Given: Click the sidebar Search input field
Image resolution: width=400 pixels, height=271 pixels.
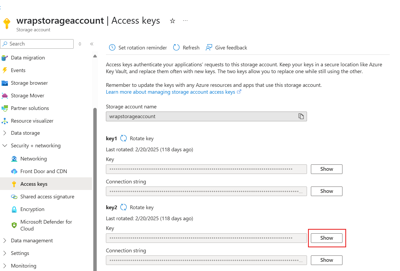Looking at the screenshot, I should [37, 44].
